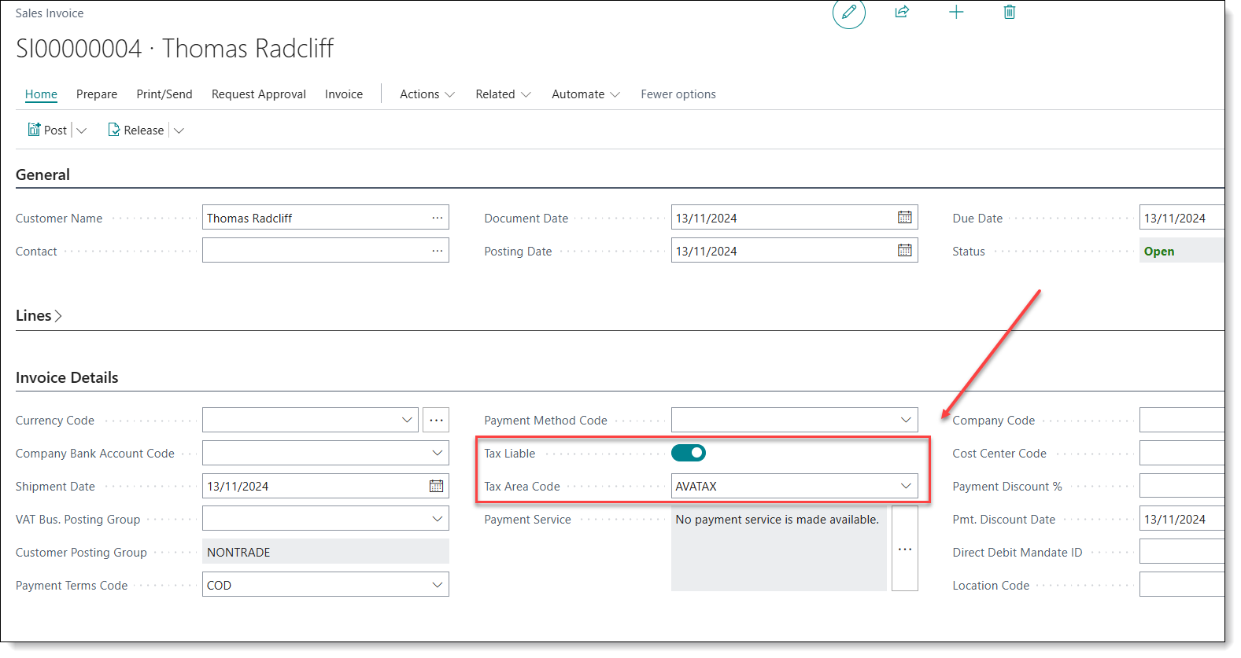Open the Posting Date calendar picker
The image size is (1241, 658).
(x=904, y=251)
